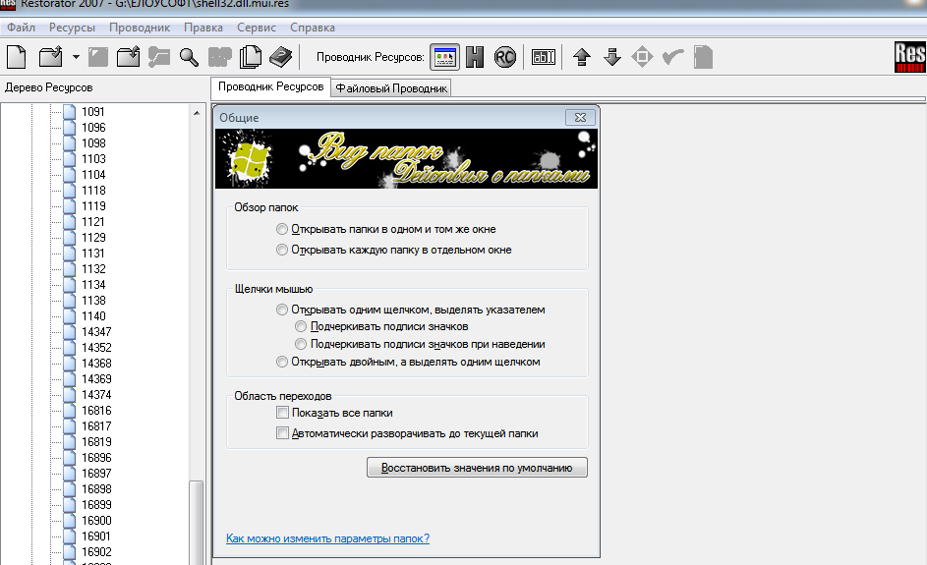Click the greyed puzzle-piece toolbar icon
The height and width of the screenshot is (565, 927).
(220, 57)
